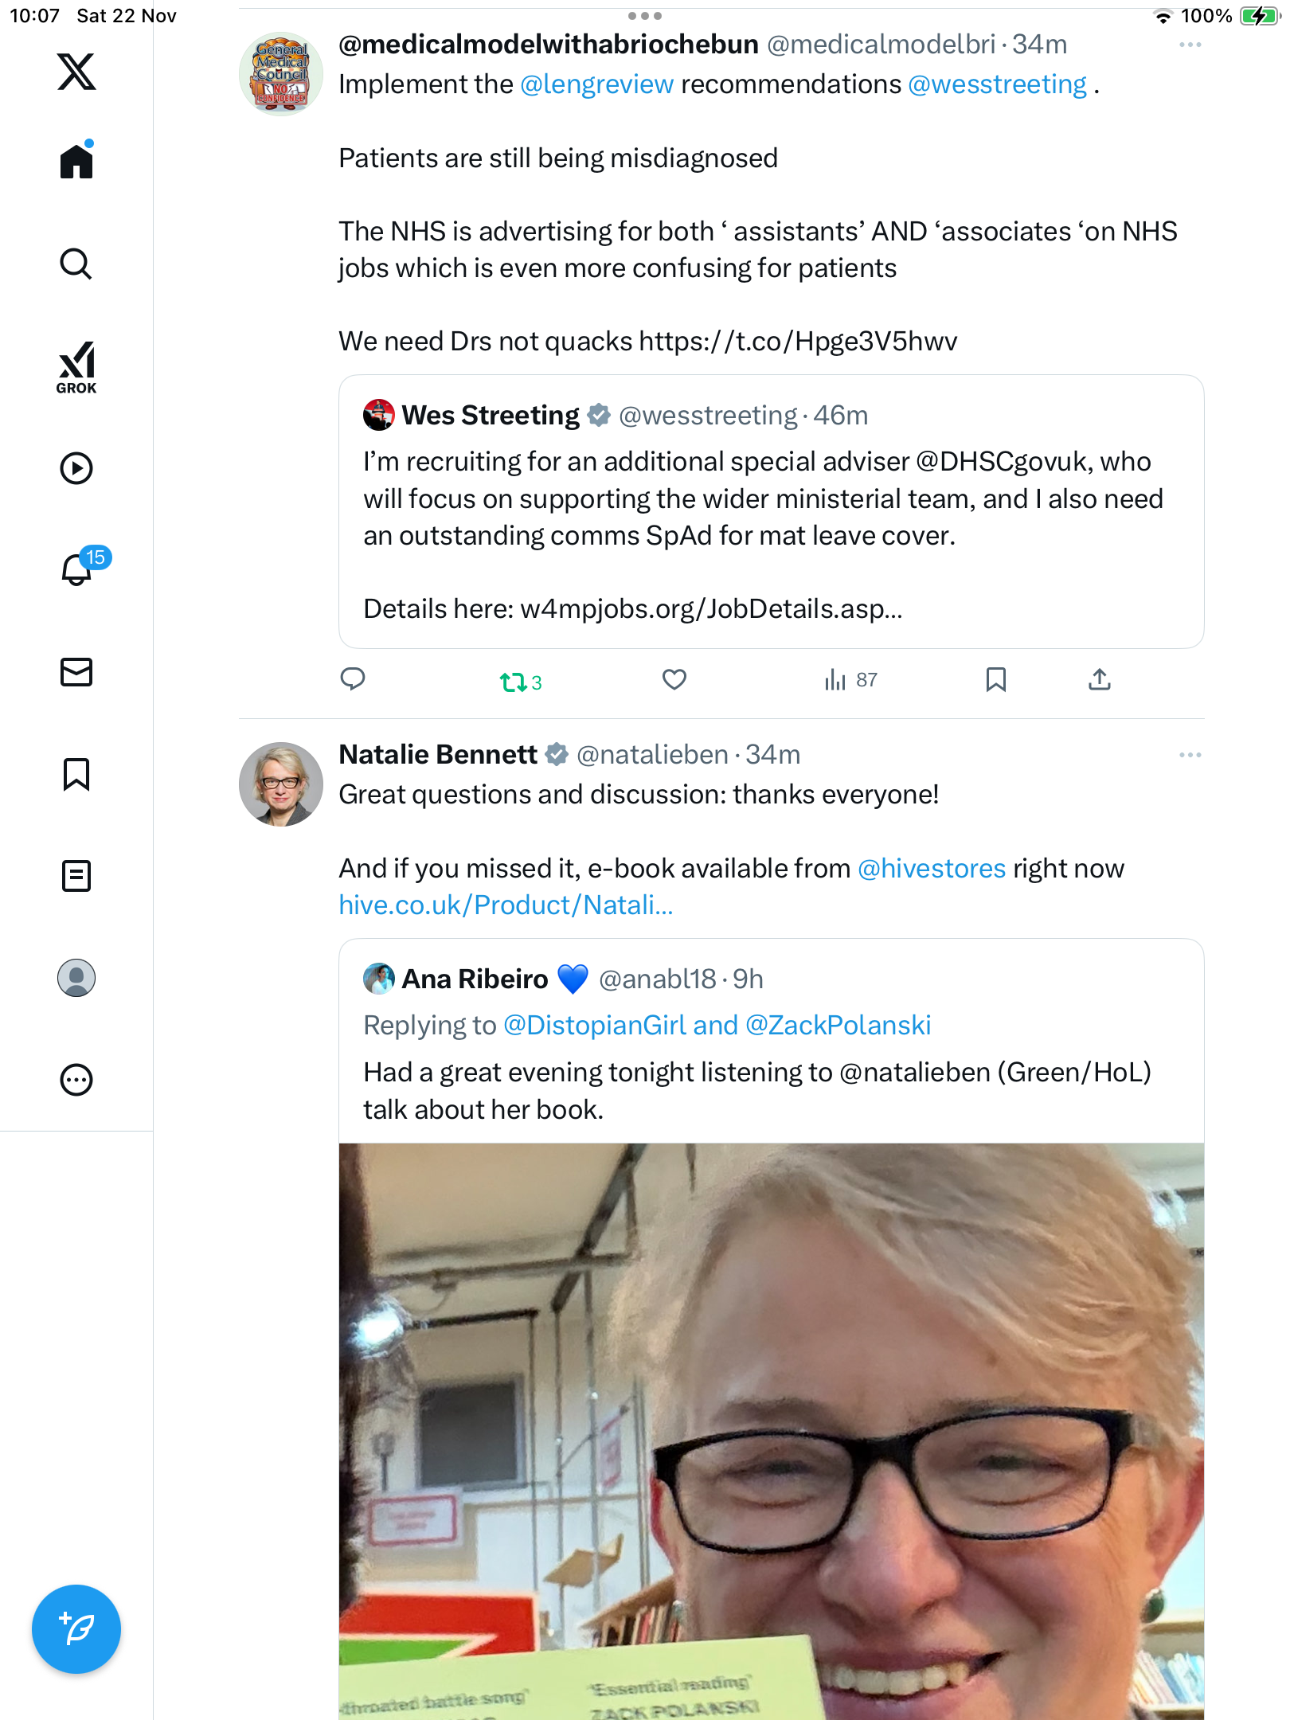The height and width of the screenshot is (1720, 1290).
Task: Open saved Bookmarks from the sidebar
Action: click(76, 774)
